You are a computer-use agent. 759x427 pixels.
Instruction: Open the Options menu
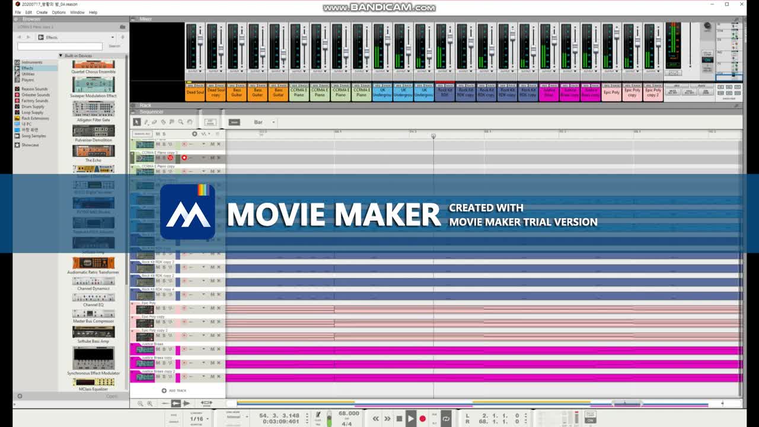[x=59, y=12]
